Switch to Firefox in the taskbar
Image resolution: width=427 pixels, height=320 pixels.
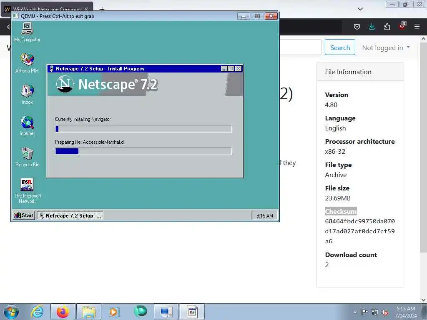click(63, 312)
